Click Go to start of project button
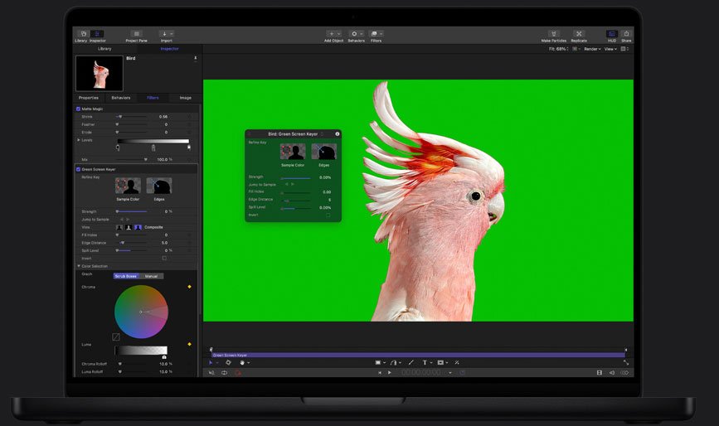 (x=379, y=373)
